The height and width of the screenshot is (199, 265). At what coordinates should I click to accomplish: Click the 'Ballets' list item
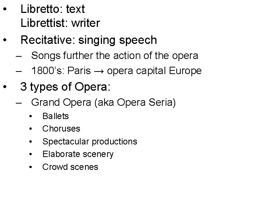(56, 116)
